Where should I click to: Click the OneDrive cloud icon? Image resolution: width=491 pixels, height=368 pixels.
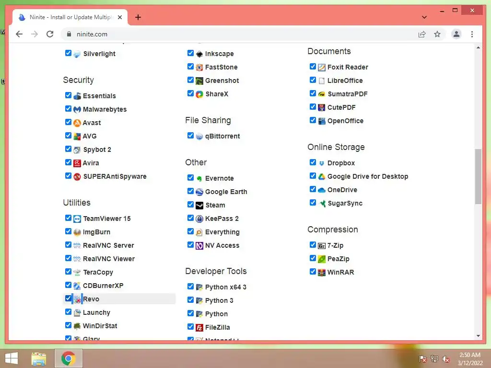[x=322, y=190]
